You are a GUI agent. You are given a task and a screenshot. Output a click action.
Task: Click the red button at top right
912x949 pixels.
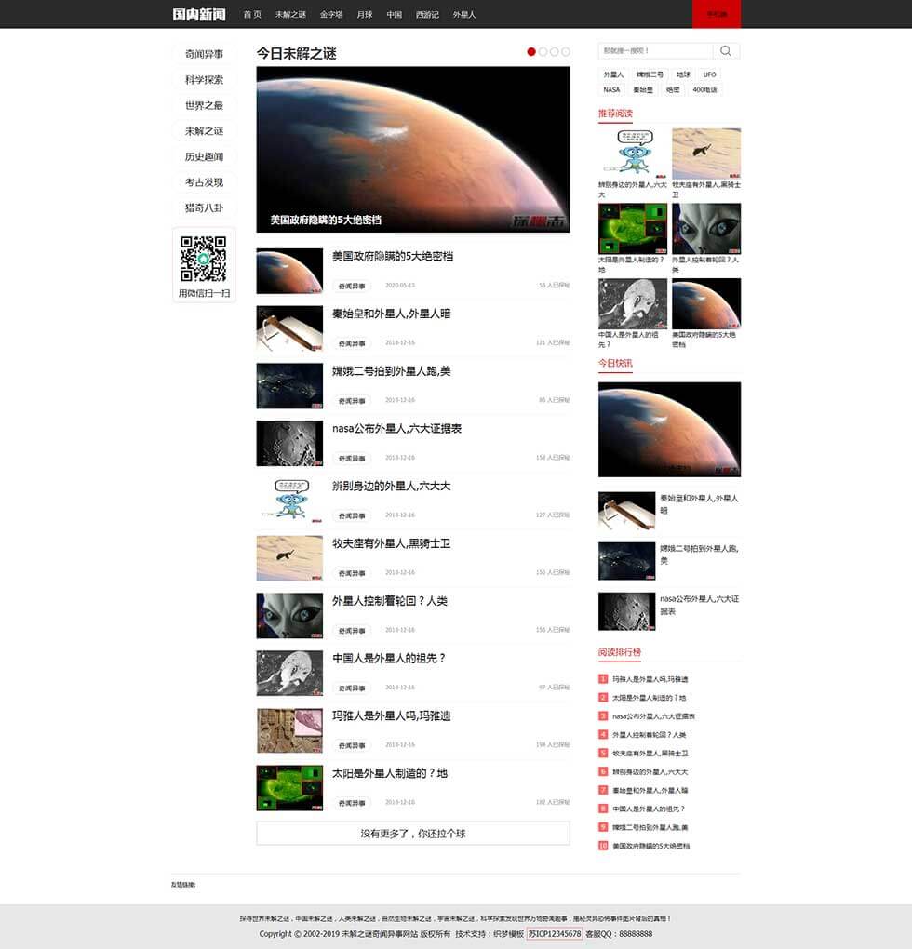point(717,14)
